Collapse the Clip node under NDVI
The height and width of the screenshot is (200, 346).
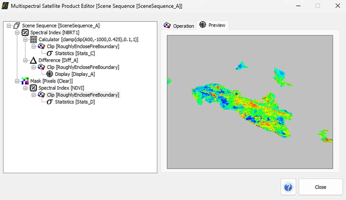coord(34,95)
